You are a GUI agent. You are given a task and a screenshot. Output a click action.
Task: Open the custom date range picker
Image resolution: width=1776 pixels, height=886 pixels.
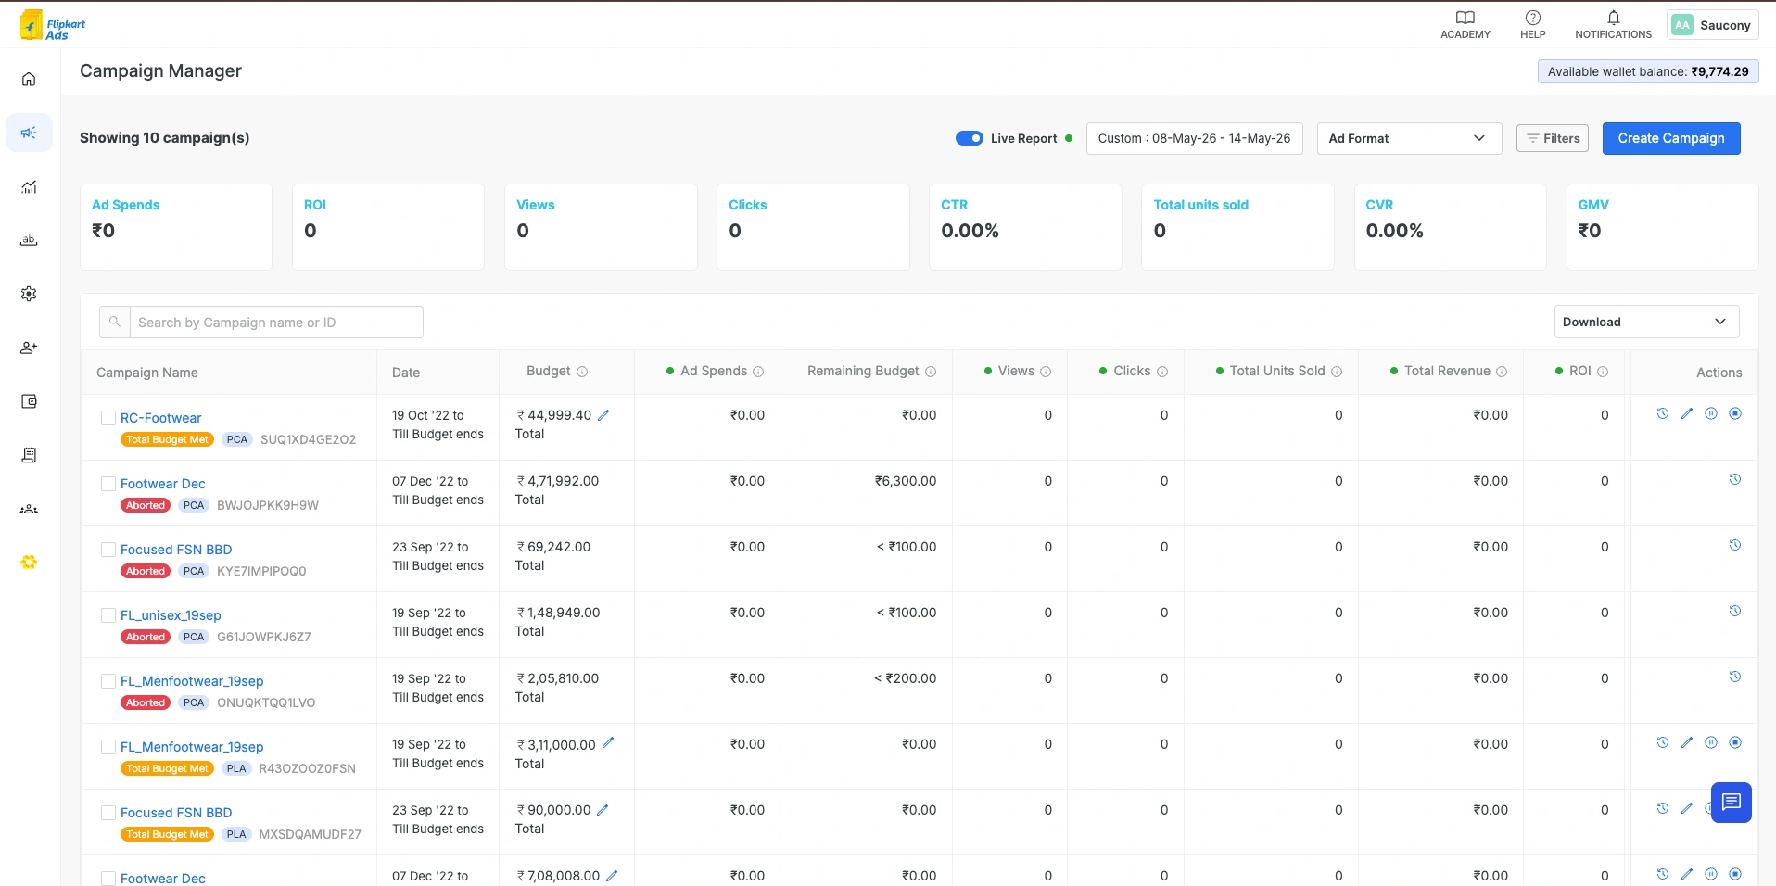(x=1194, y=138)
